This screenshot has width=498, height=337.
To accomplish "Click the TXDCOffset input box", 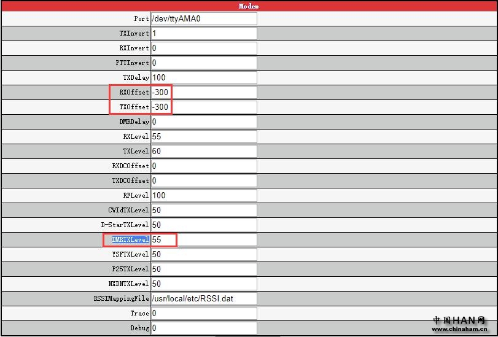I will point(203,180).
